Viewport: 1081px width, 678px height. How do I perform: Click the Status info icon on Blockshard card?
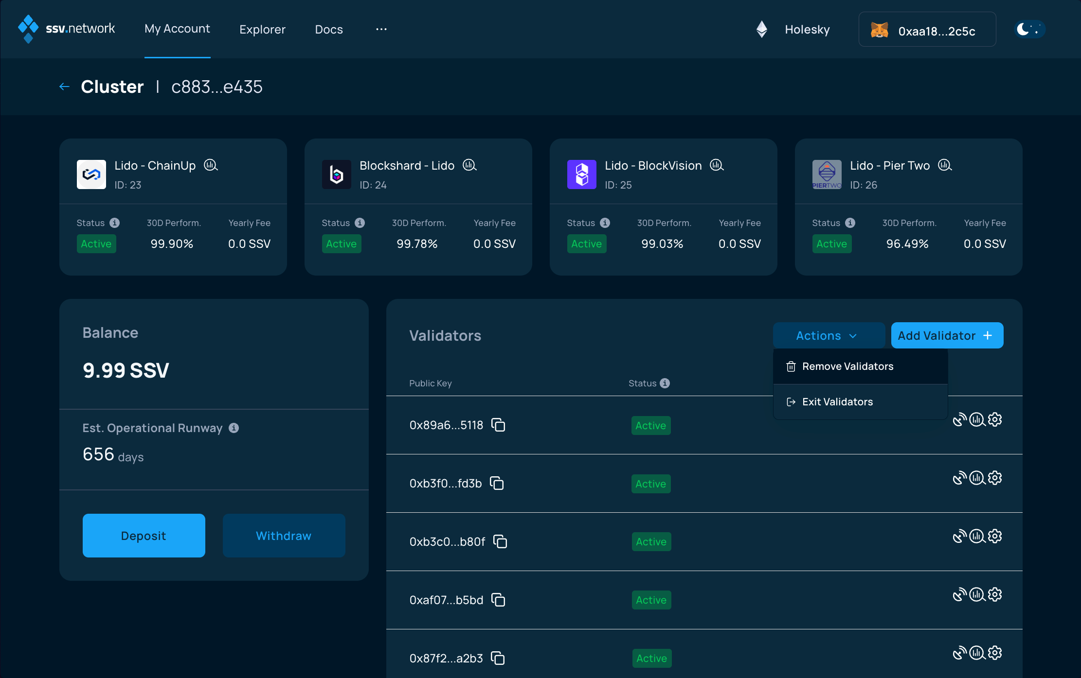click(x=360, y=223)
